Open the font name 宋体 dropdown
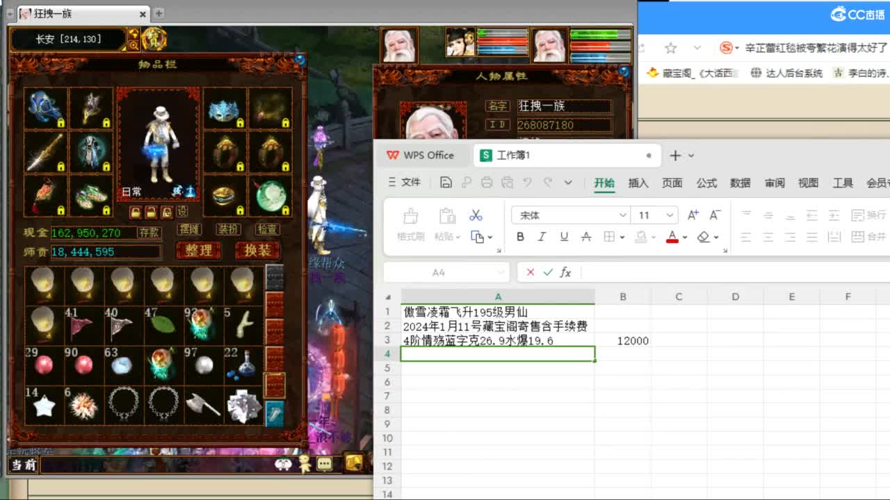The width and height of the screenshot is (890, 500). 623,215
